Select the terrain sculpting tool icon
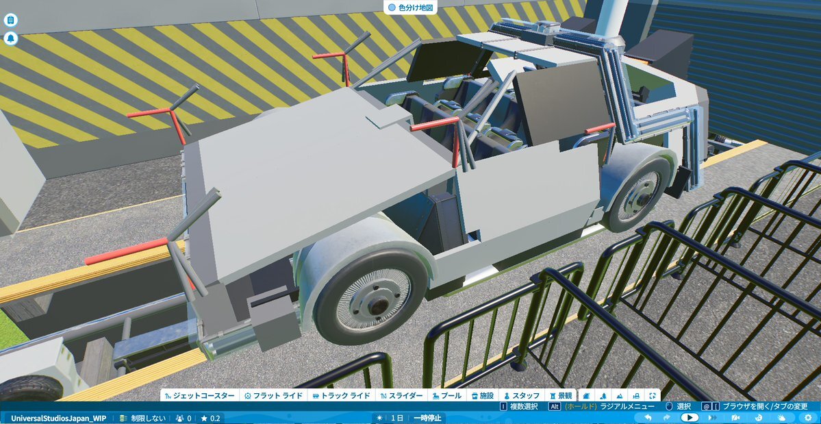The width and height of the screenshot is (821, 424). pos(620,396)
